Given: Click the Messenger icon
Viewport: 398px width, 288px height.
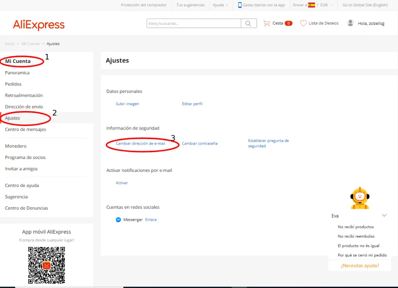Looking at the screenshot, I should coord(118,220).
